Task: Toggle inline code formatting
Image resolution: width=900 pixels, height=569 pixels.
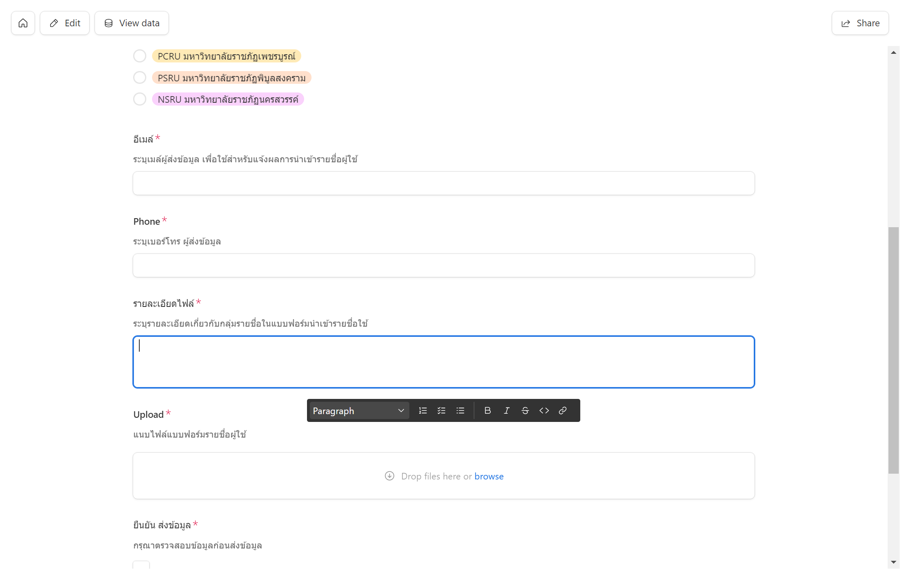Action: point(544,410)
